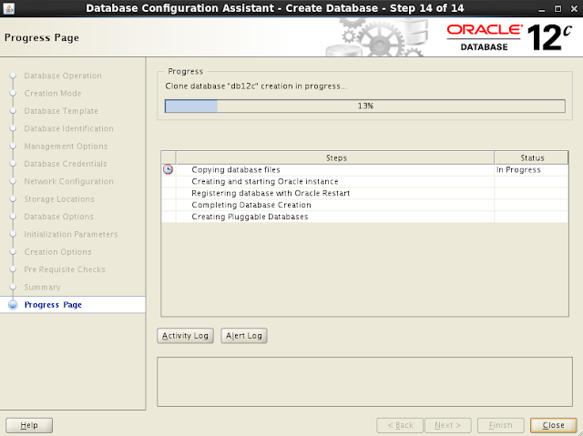Select the Database Template step

click(x=61, y=111)
